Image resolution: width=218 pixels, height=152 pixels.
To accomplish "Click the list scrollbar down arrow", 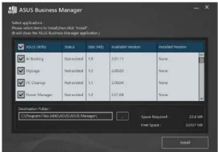I will (x=202, y=99).
